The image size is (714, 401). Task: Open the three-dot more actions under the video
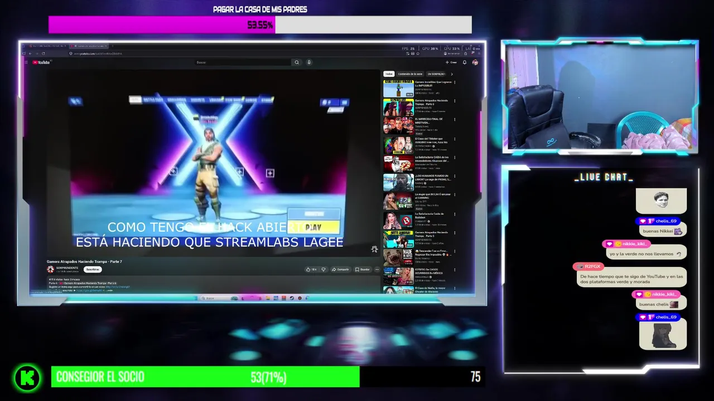pos(377,270)
